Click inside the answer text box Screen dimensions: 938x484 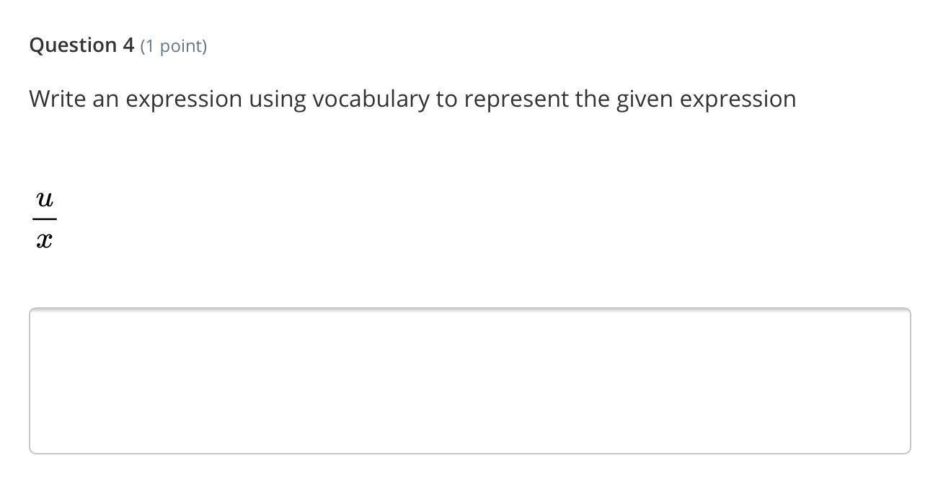click(x=469, y=381)
